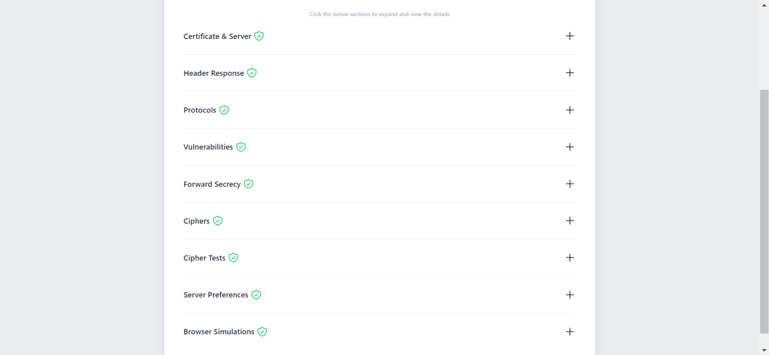Viewport: 769px width, 355px height.
Task: Open the Protocols section details
Action: [x=570, y=110]
